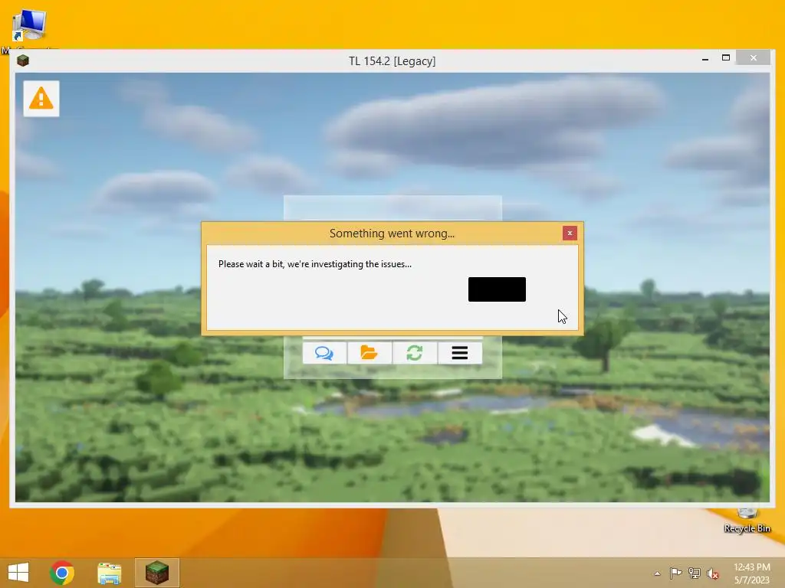This screenshot has width=785, height=588.
Task: Click the muted volume tray icon
Action: pyautogui.click(x=713, y=573)
